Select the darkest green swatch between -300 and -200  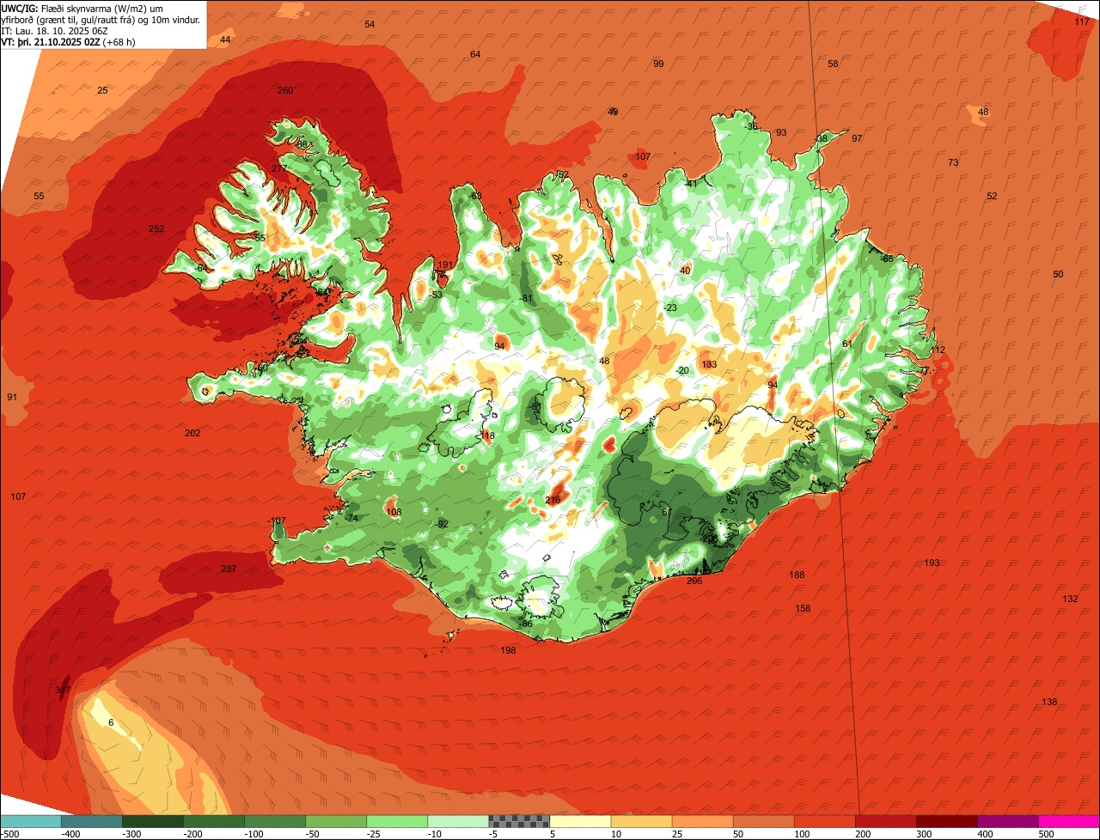153,821
